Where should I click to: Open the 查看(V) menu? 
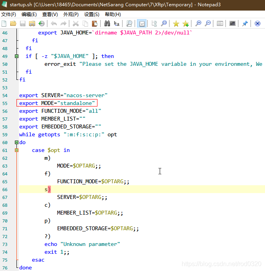coord(50,14)
